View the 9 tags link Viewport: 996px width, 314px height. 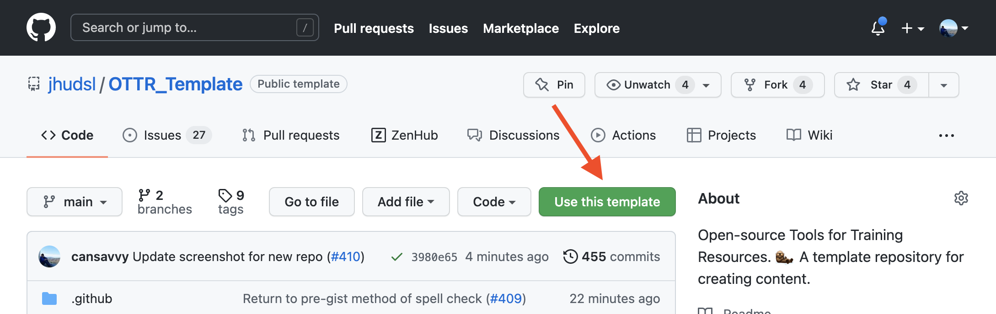click(231, 202)
